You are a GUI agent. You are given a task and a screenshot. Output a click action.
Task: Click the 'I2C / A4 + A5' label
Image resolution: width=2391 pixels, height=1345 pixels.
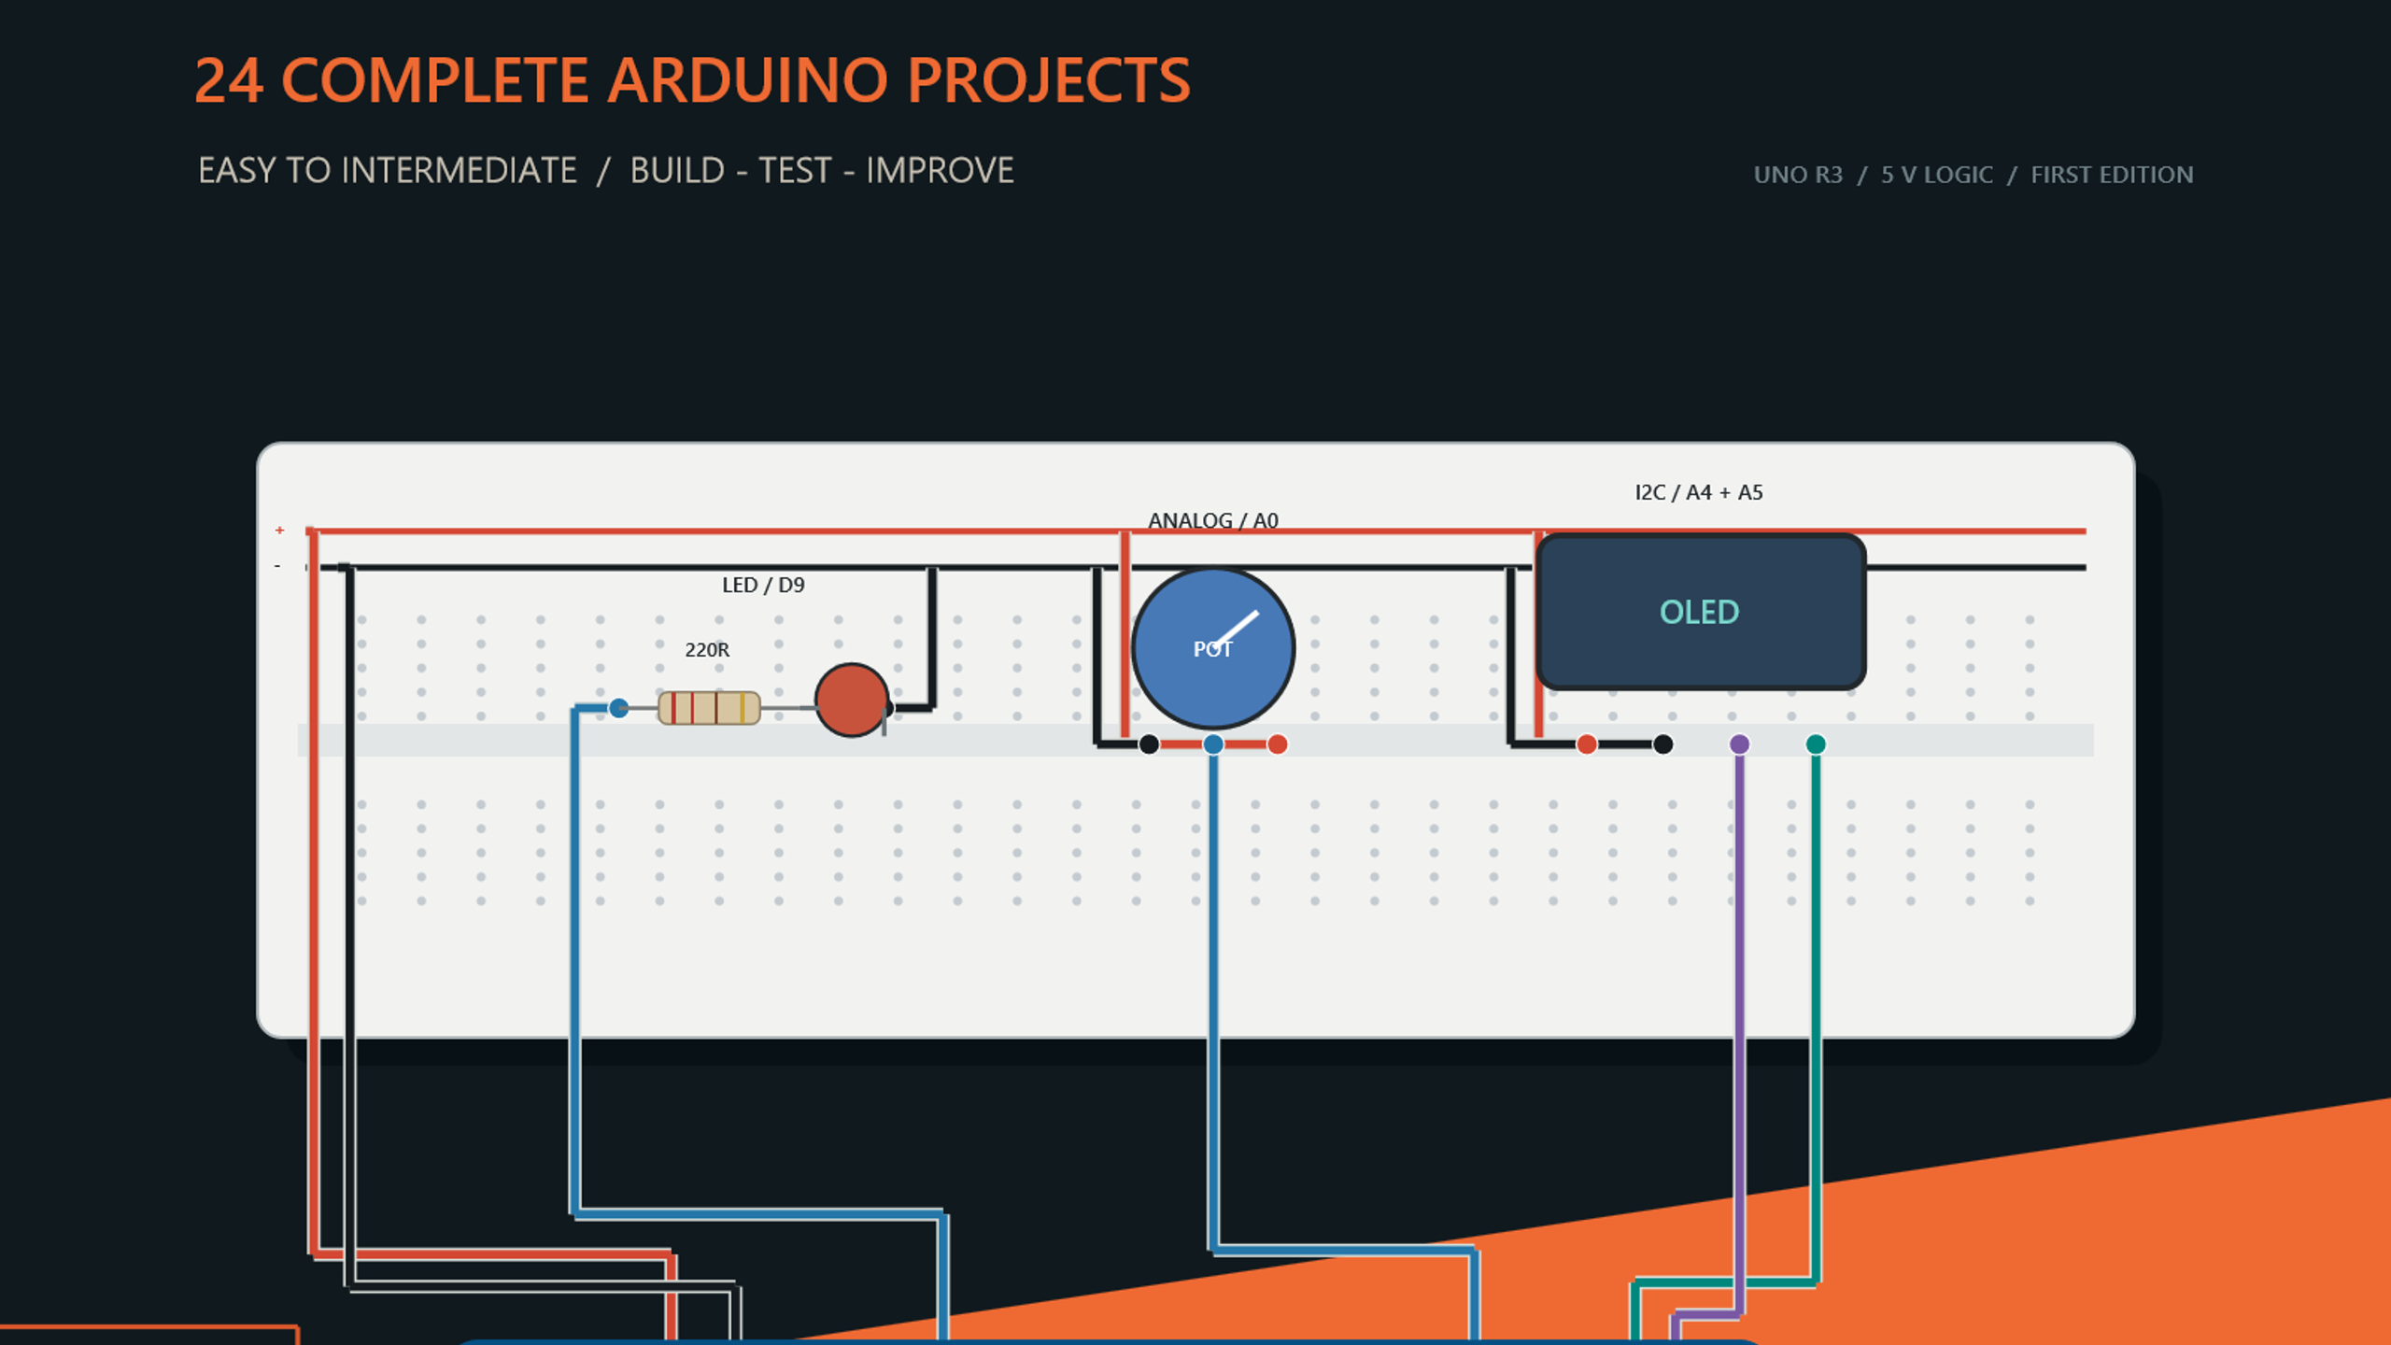pyautogui.click(x=1699, y=492)
